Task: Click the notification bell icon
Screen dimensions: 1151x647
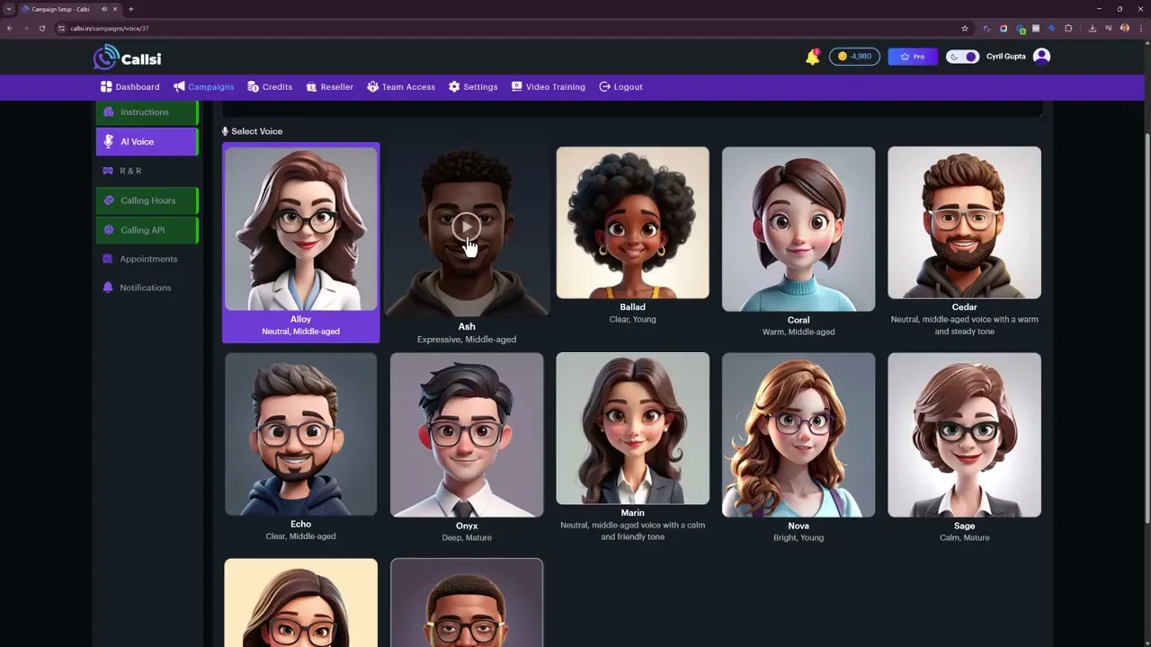Action: coord(812,57)
